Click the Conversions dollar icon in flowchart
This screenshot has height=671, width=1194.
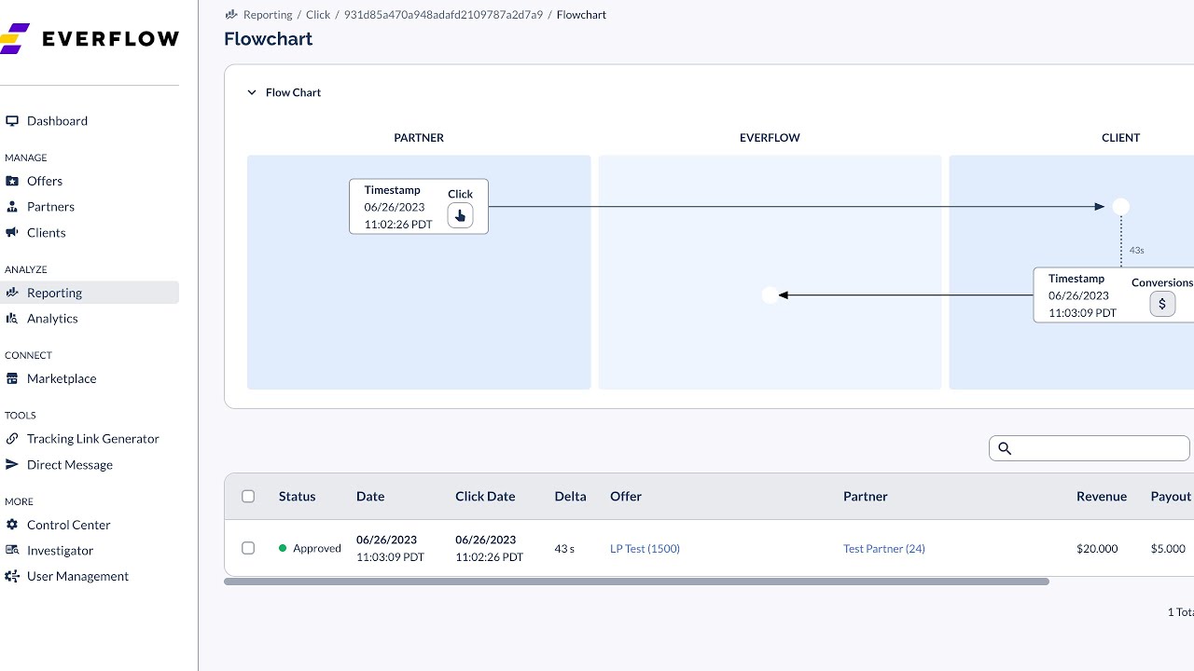(x=1162, y=304)
